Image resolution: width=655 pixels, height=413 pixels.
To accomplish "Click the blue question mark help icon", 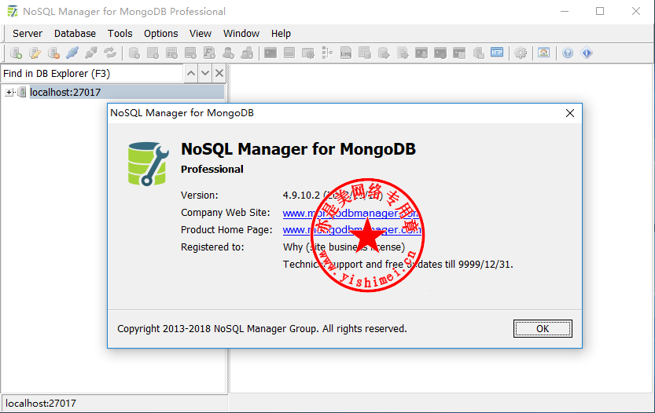I will [567, 53].
